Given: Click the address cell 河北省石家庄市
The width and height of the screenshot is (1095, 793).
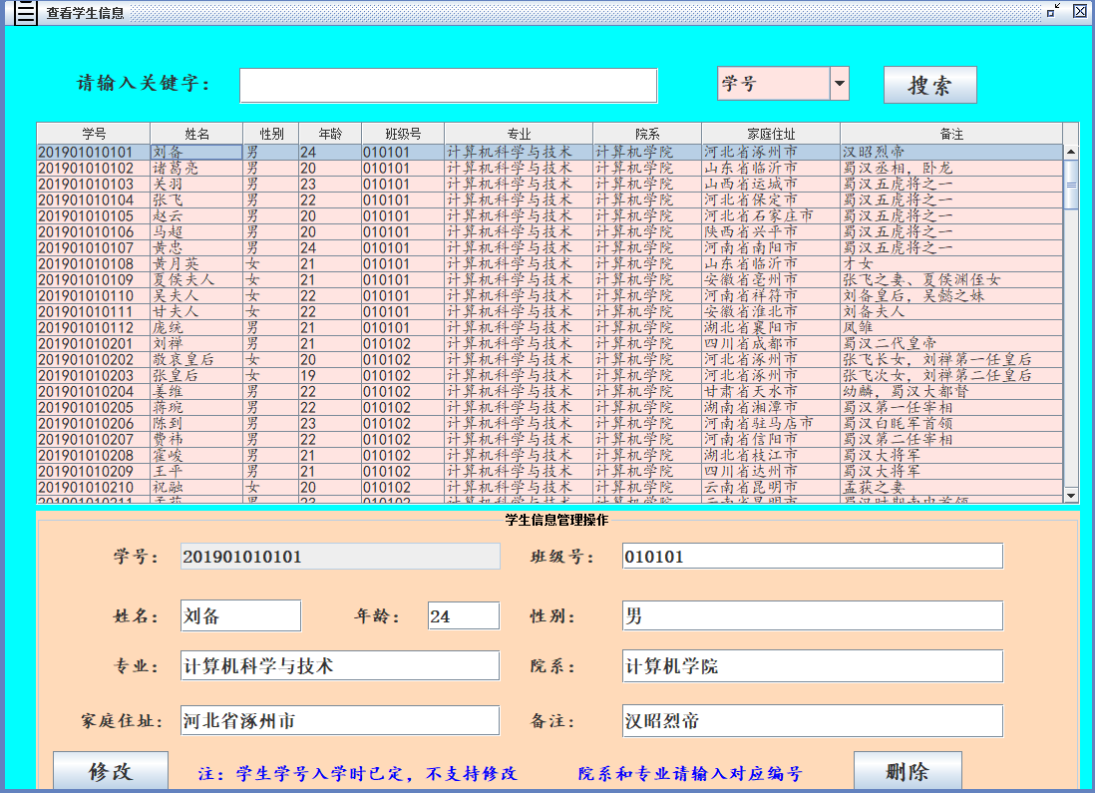Looking at the screenshot, I should pos(771,216).
